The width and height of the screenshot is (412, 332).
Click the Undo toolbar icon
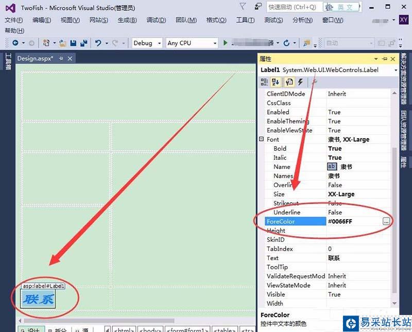point(98,43)
